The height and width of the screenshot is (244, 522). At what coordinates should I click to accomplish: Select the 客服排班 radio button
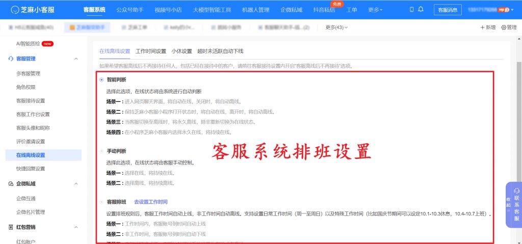[101, 202]
